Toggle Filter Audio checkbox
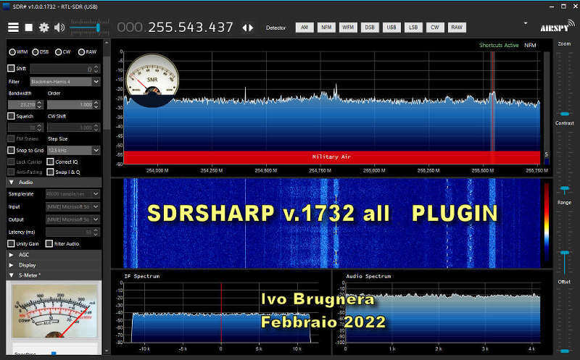This screenshot has width=580, height=360. [49, 243]
